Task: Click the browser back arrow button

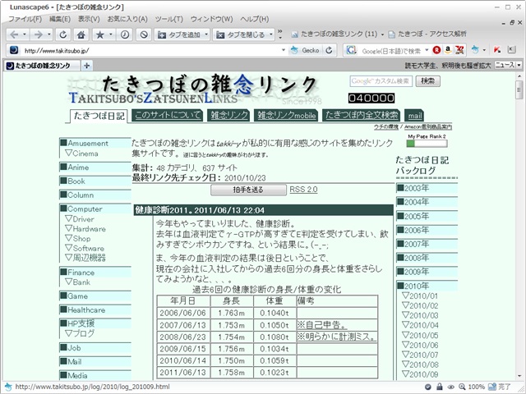Action: click(15, 34)
